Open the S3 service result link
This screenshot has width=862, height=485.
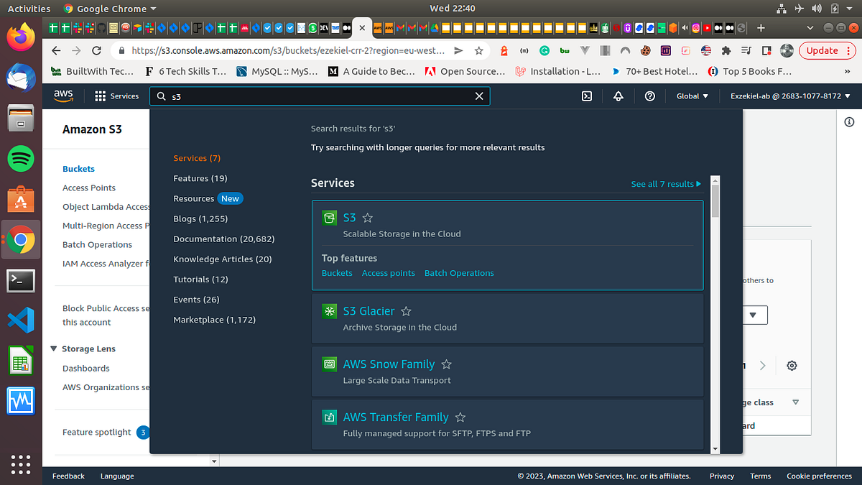point(349,218)
